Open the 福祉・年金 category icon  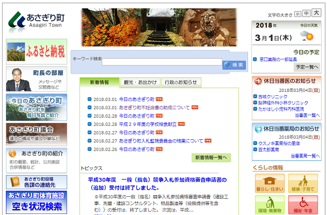pyautogui.click(x=303, y=205)
